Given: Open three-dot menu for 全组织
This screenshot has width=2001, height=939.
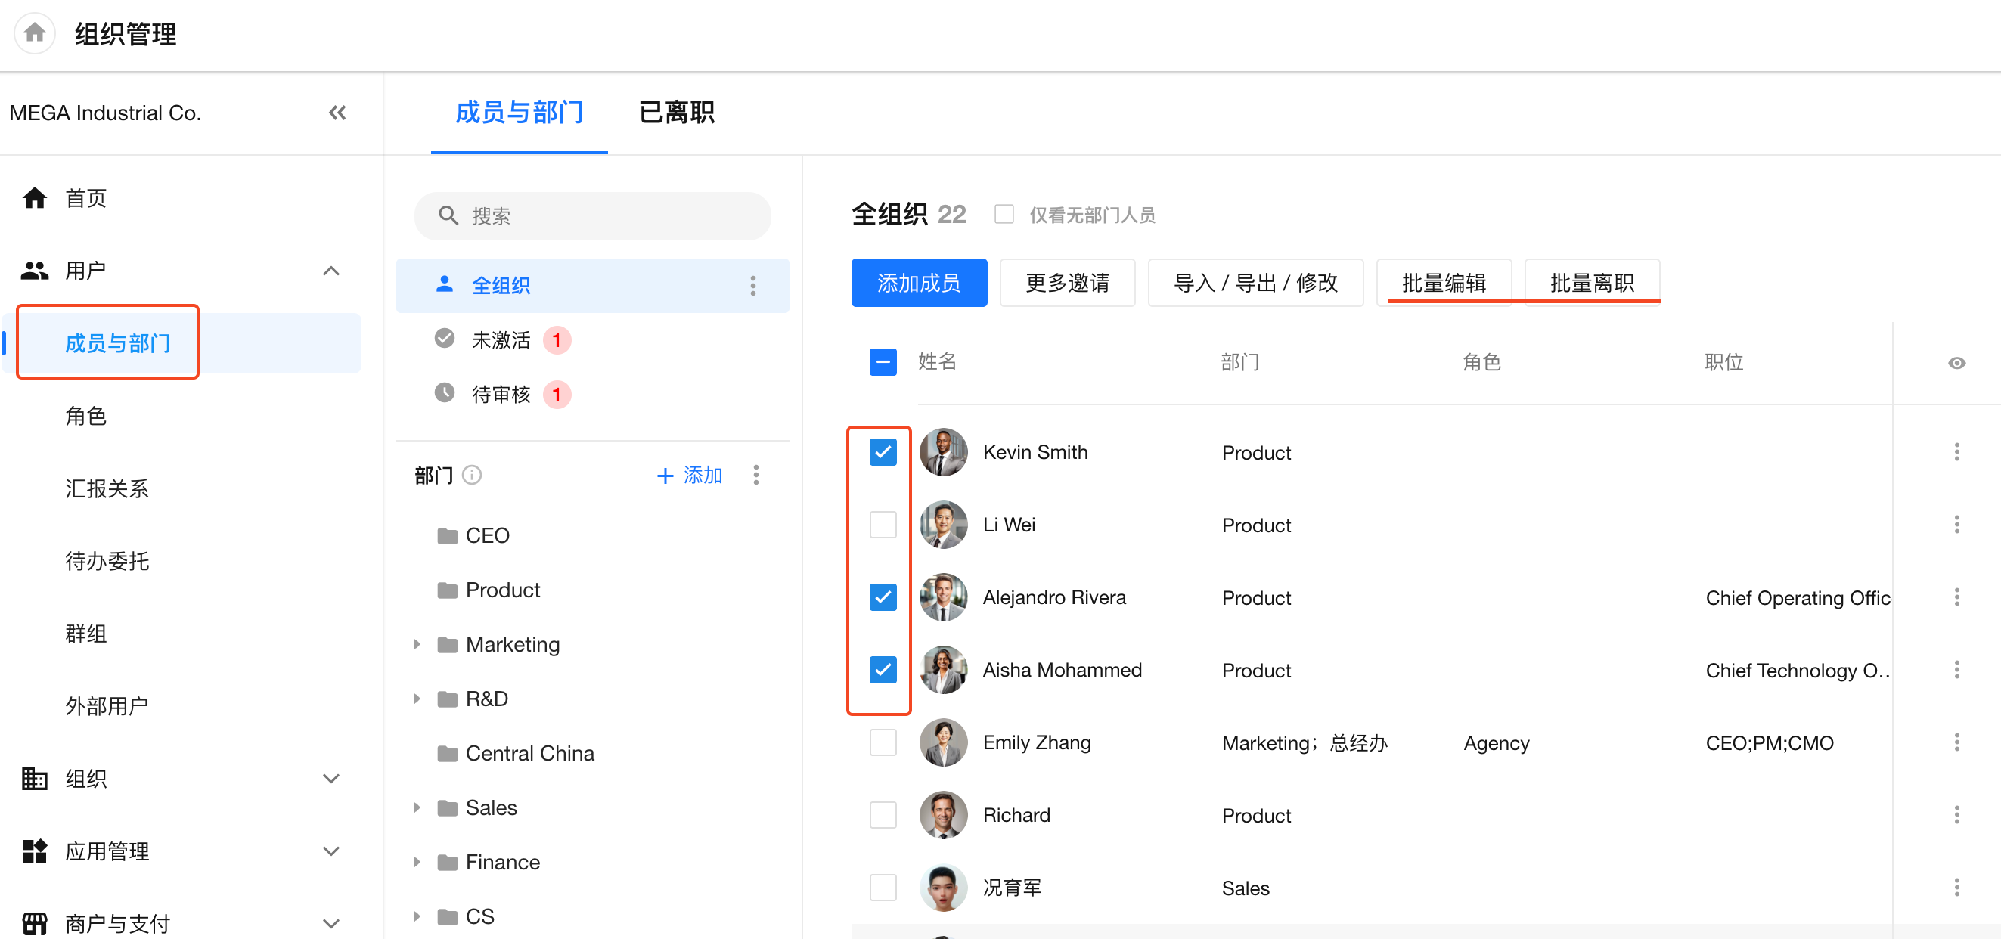Looking at the screenshot, I should (x=752, y=285).
